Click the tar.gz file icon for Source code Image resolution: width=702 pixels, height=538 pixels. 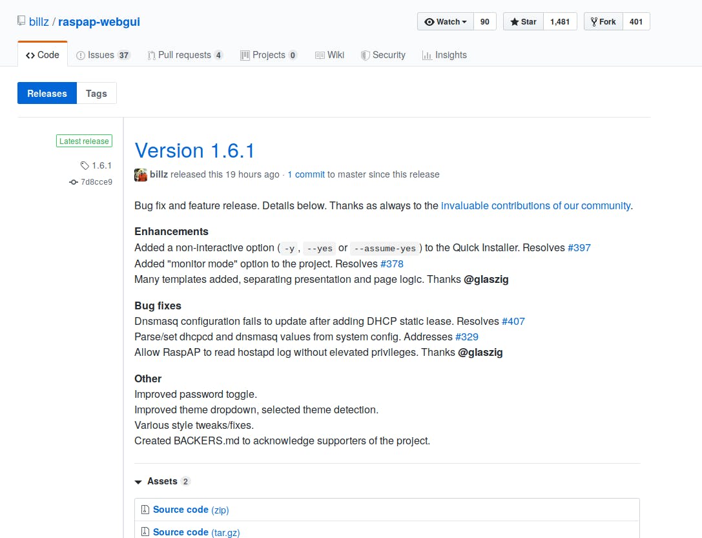[145, 532]
